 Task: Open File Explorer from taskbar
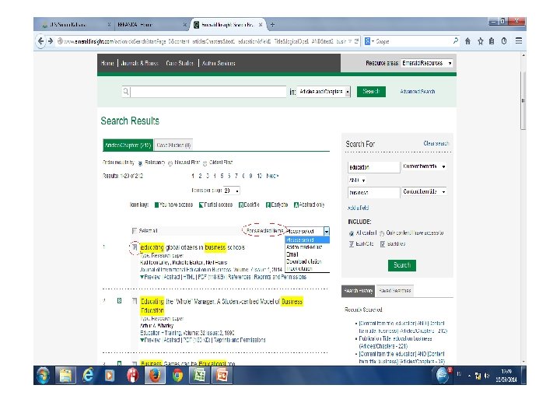[65, 376]
